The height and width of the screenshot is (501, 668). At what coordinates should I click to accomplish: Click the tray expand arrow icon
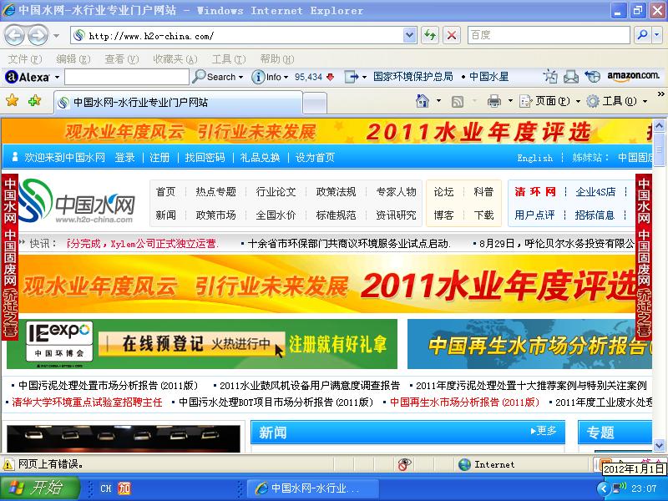(x=603, y=488)
